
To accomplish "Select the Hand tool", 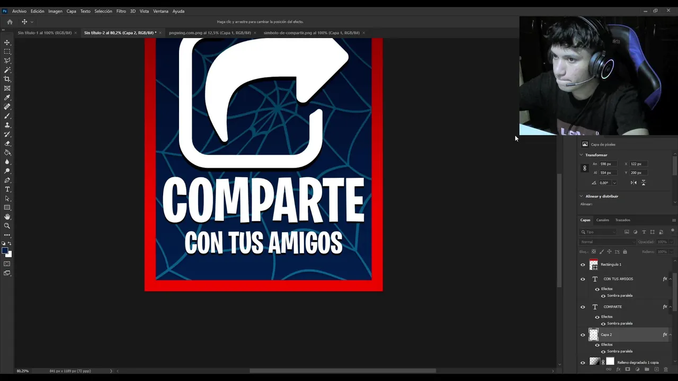I will 7,217.
